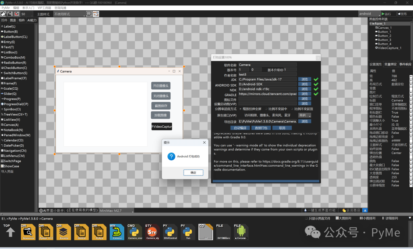The height and width of the screenshot is (249, 413).
Task: Collapse the Form_1 tree node
Action: (371, 23)
